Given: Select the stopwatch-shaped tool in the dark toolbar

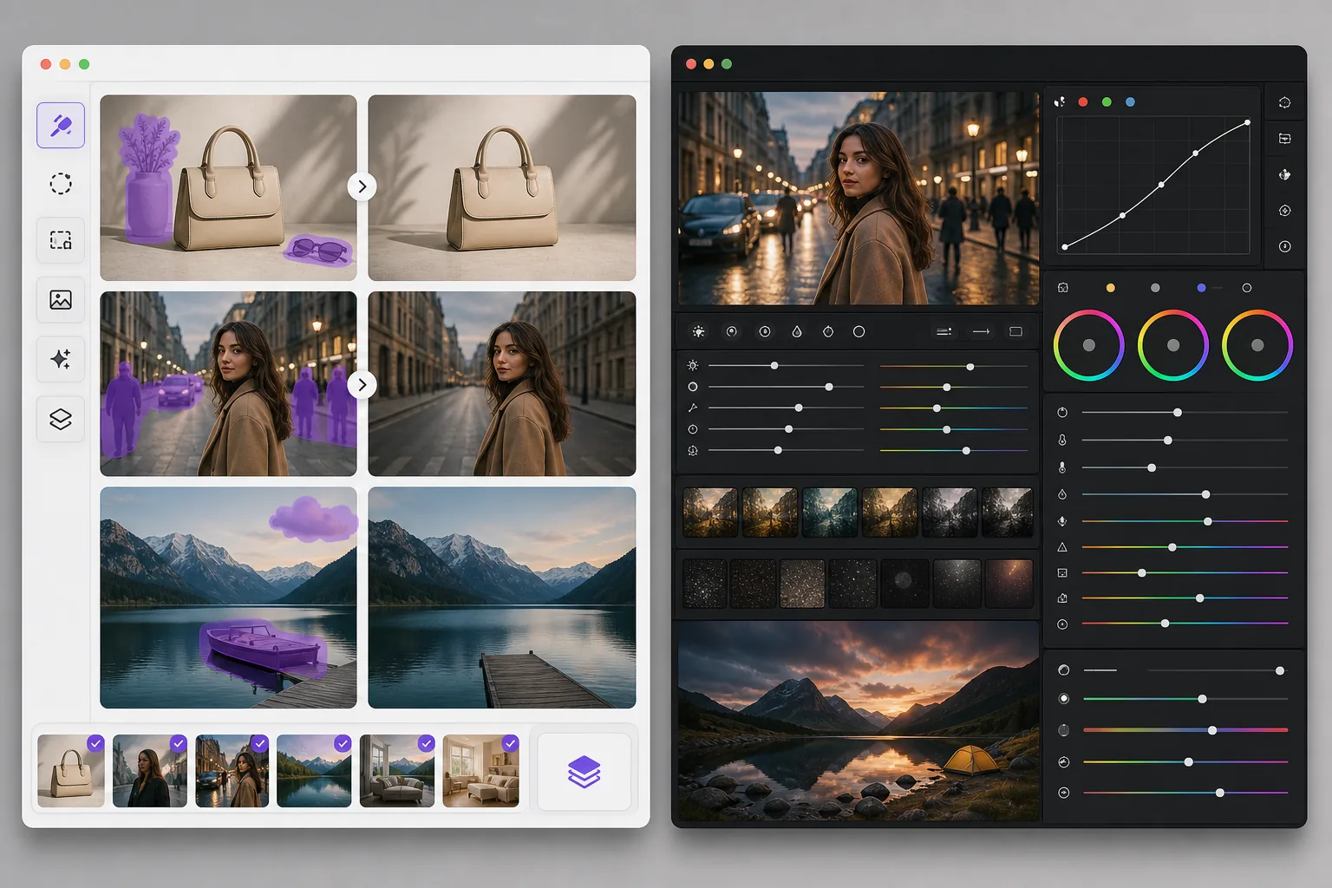Looking at the screenshot, I should pos(828,331).
